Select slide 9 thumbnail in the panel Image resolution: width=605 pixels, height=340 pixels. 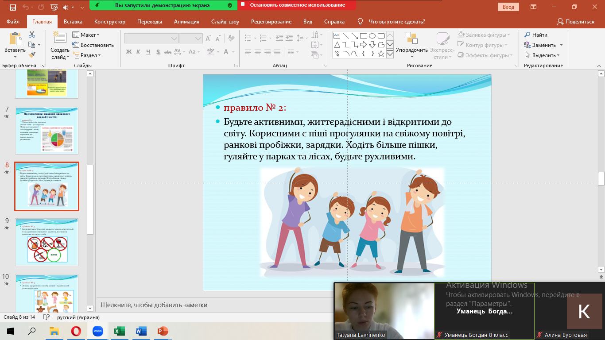(47, 242)
